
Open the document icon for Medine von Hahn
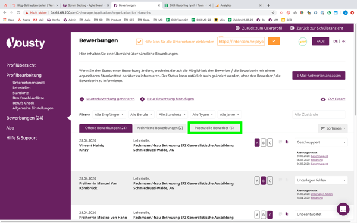click(287, 214)
